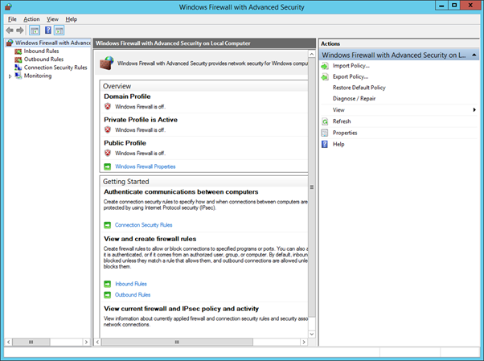The width and height of the screenshot is (484, 361).
Task: Click the Back arrow toolbar icon
Action: (9, 30)
